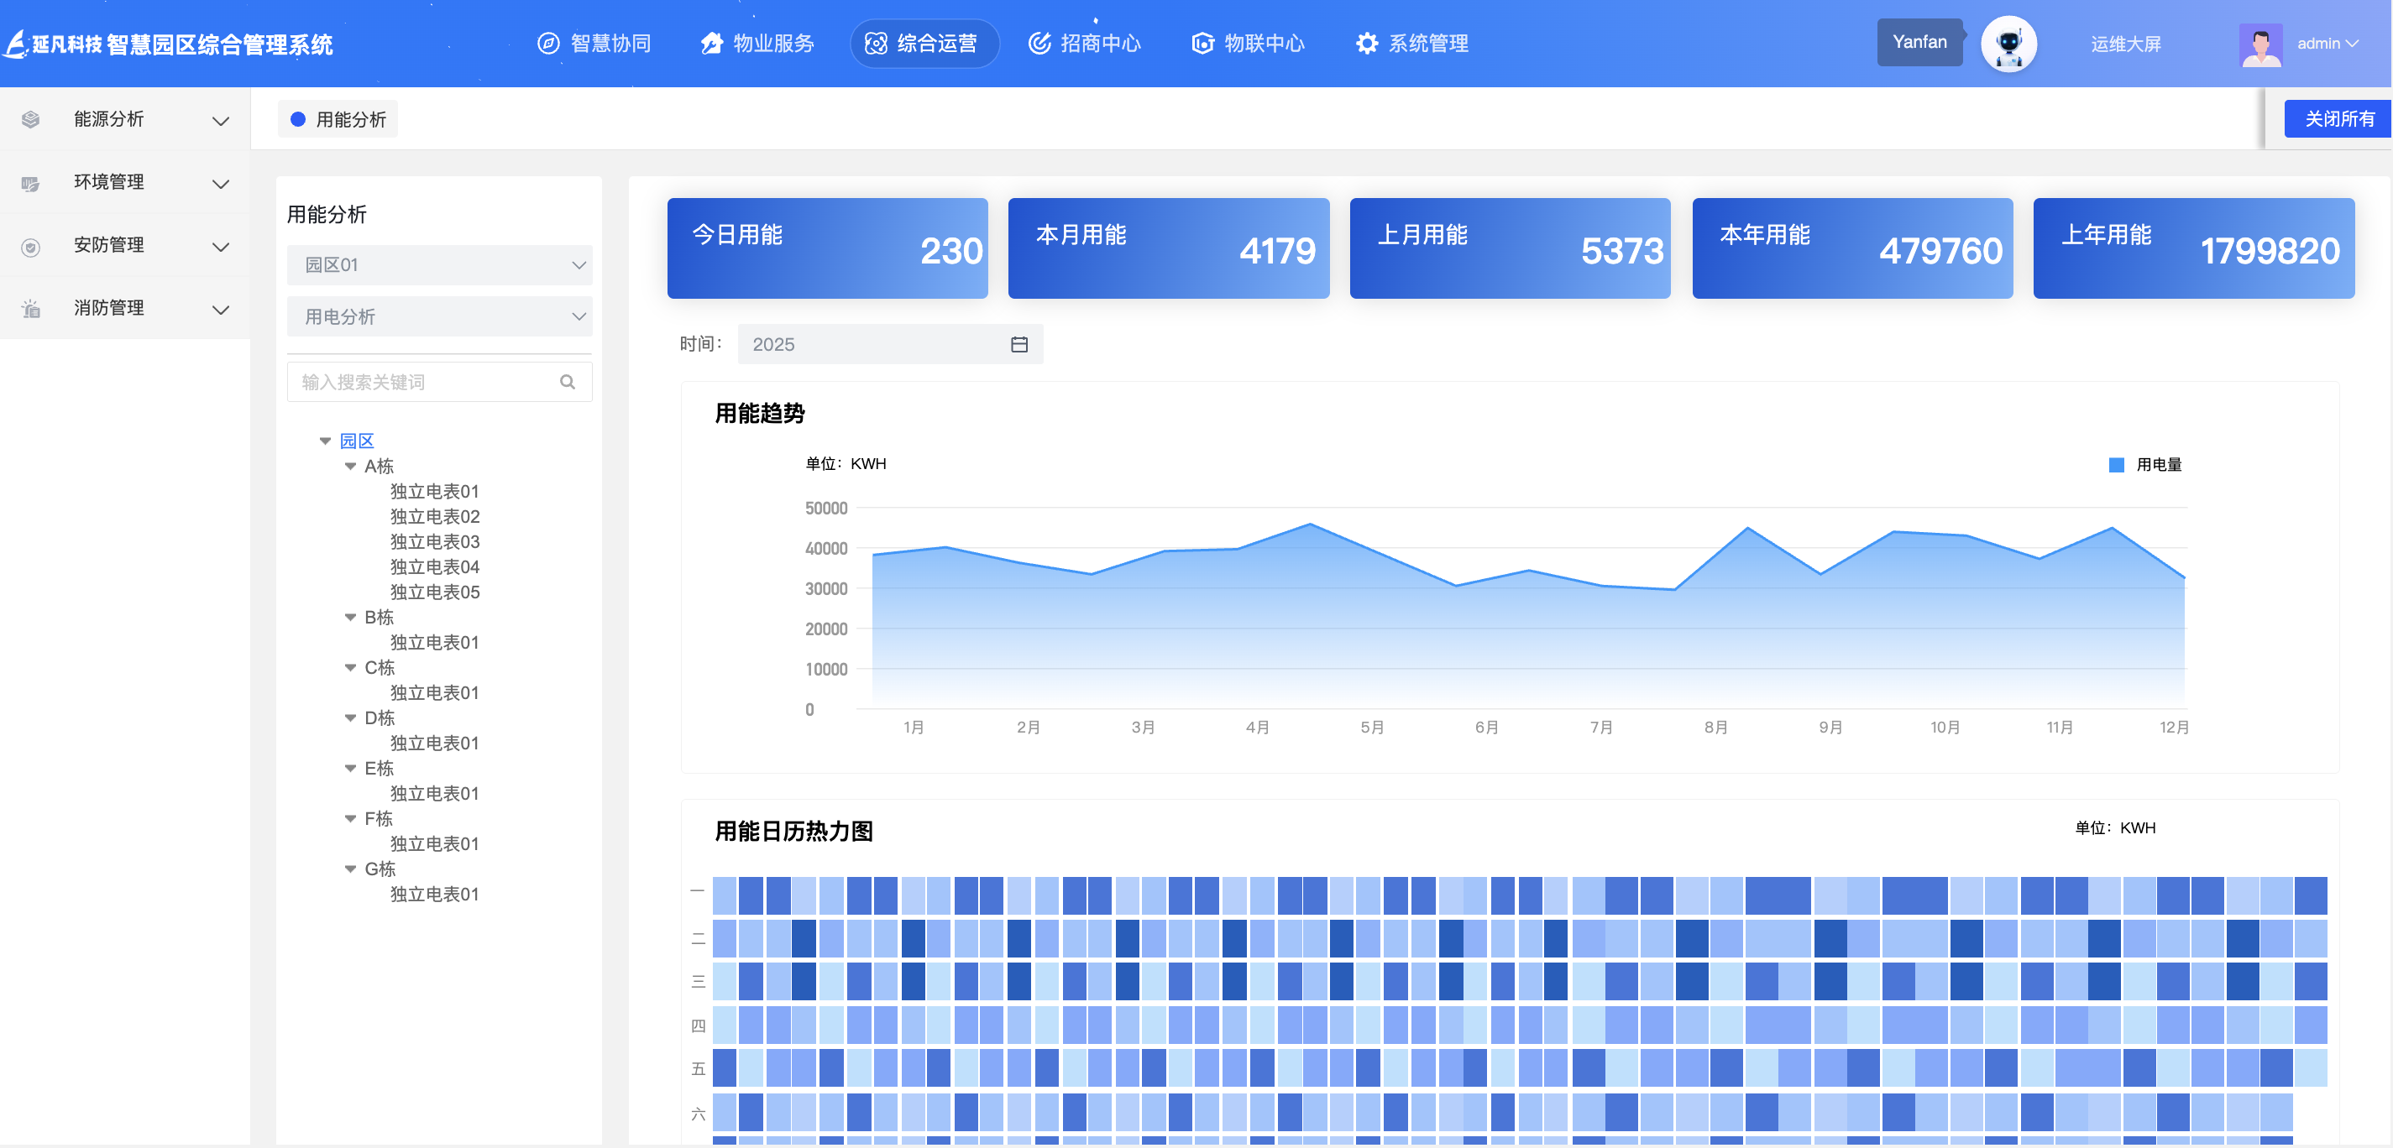Viewport: 2393px width, 1148px height.
Task: Open the admin user dropdown arrow
Action: pos(2352,44)
